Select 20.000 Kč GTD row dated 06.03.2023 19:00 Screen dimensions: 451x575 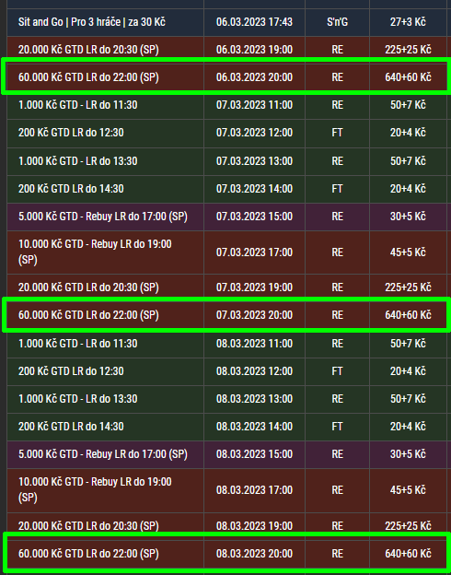coord(227,50)
